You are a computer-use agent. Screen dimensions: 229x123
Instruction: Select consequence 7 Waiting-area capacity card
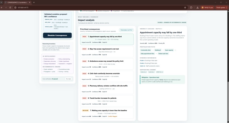pos(107,113)
